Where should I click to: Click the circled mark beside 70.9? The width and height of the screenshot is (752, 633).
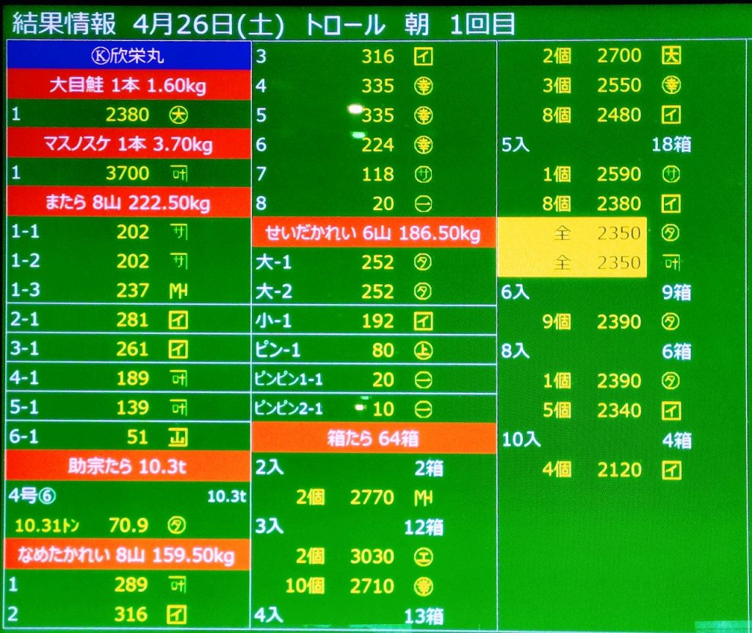click(177, 526)
